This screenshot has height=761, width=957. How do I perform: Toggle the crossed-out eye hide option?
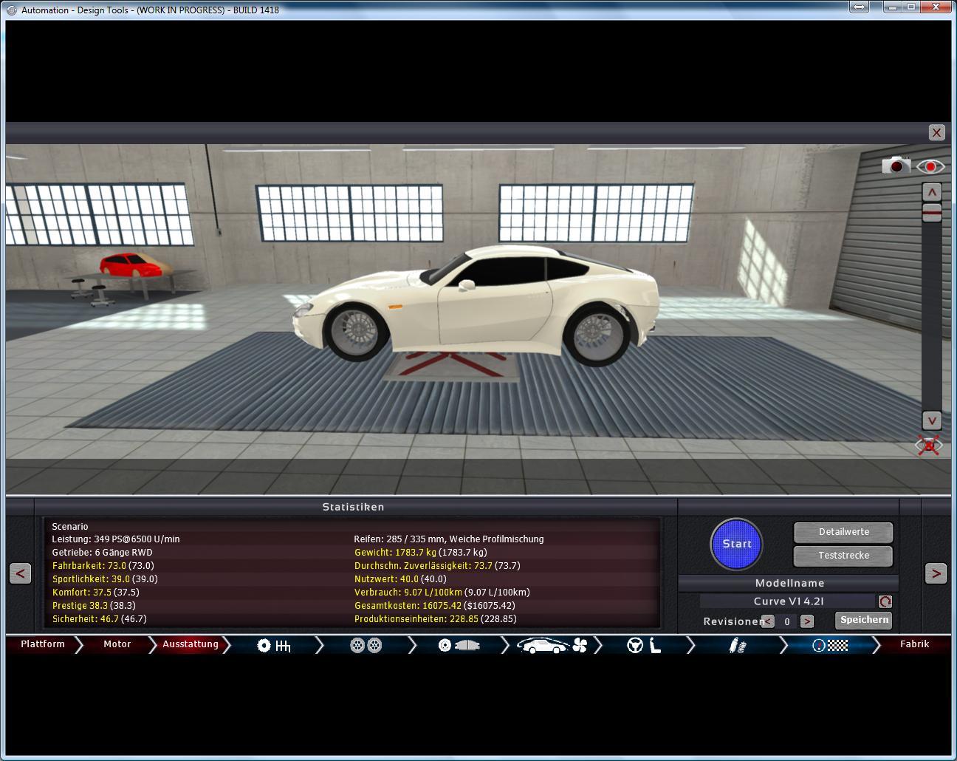(929, 446)
